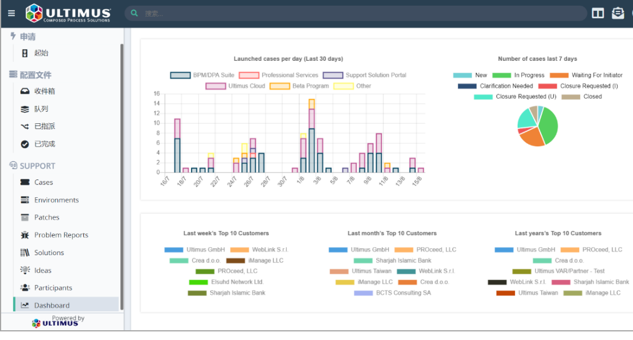Toggle the Closed status legend entry
The width and height of the screenshot is (633, 340).
click(582, 96)
